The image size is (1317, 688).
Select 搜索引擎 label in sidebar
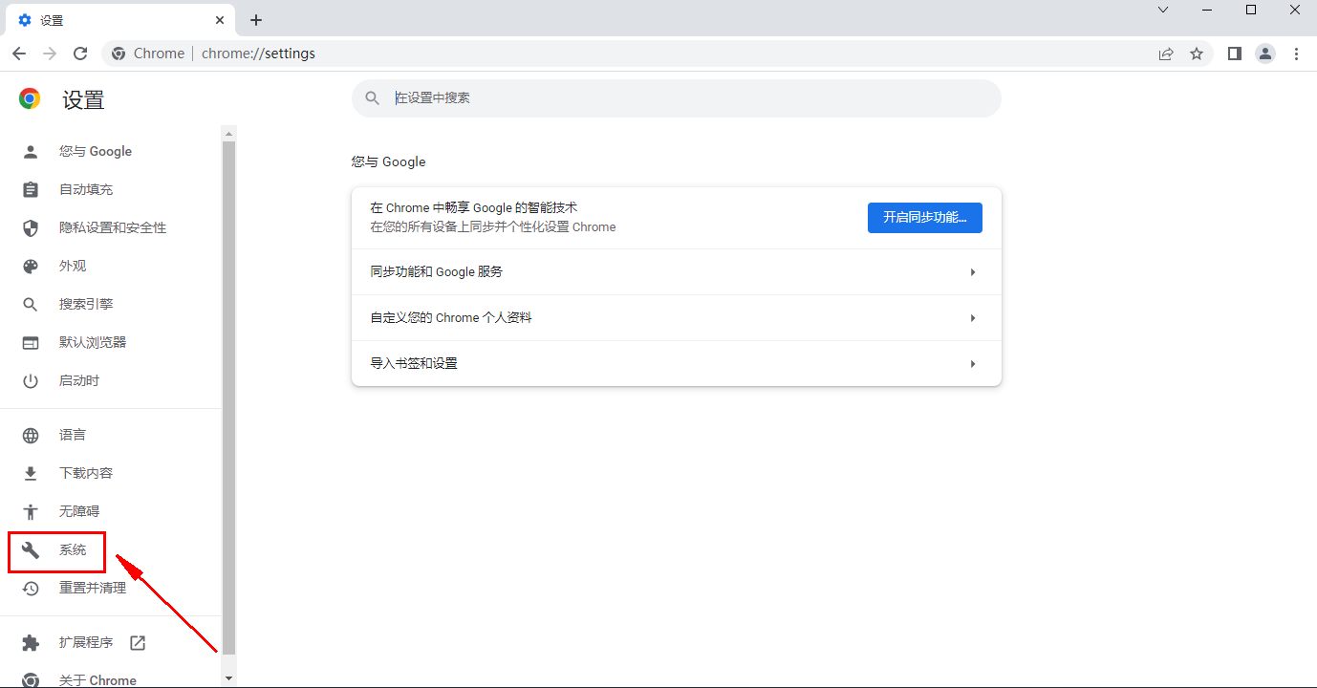(x=86, y=304)
